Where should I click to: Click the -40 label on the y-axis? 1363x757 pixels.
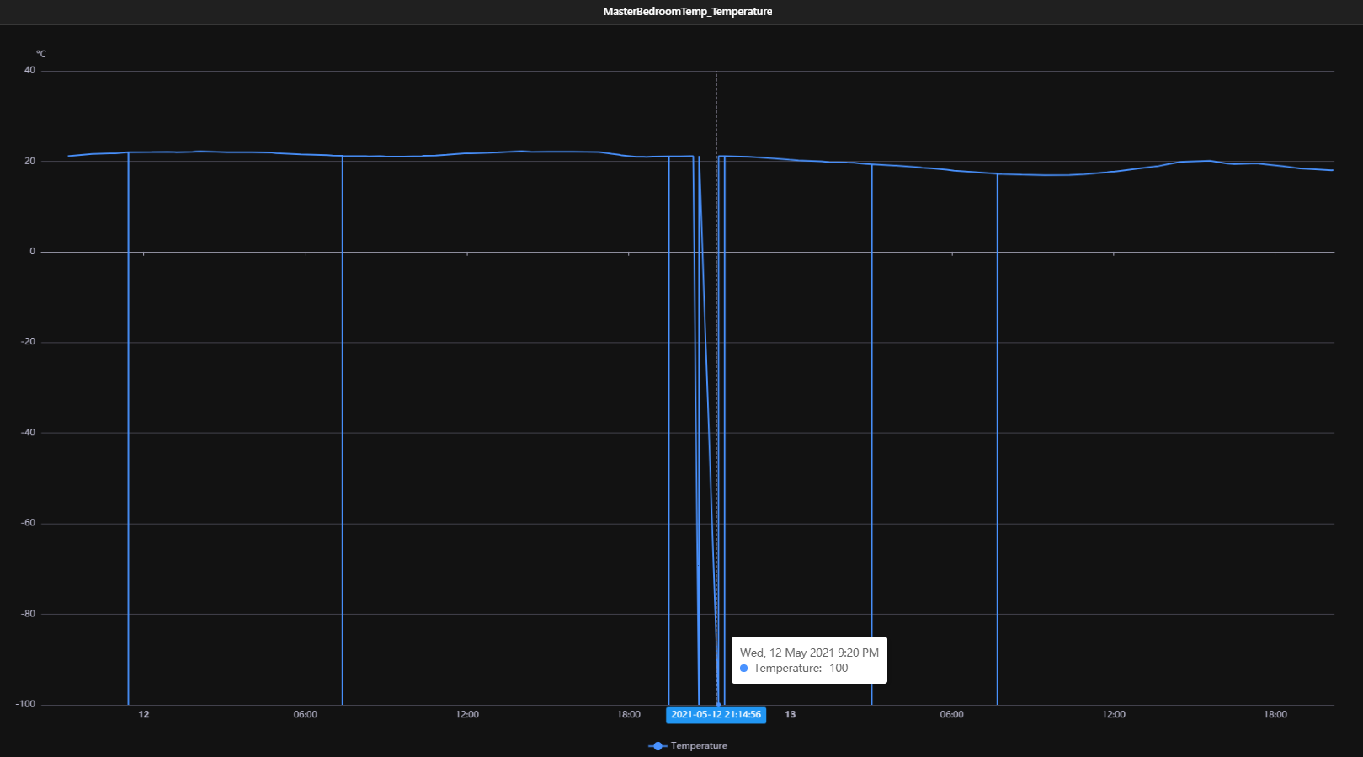(x=28, y=433)
